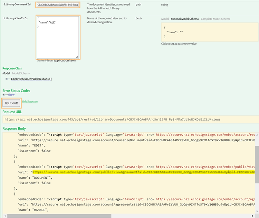Expand Error Status Codes plus icon
Screen dimensions: 259x218
4,95
